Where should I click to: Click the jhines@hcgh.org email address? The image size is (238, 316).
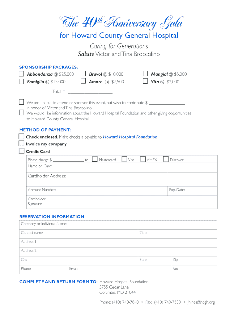(x=201, y=302)
